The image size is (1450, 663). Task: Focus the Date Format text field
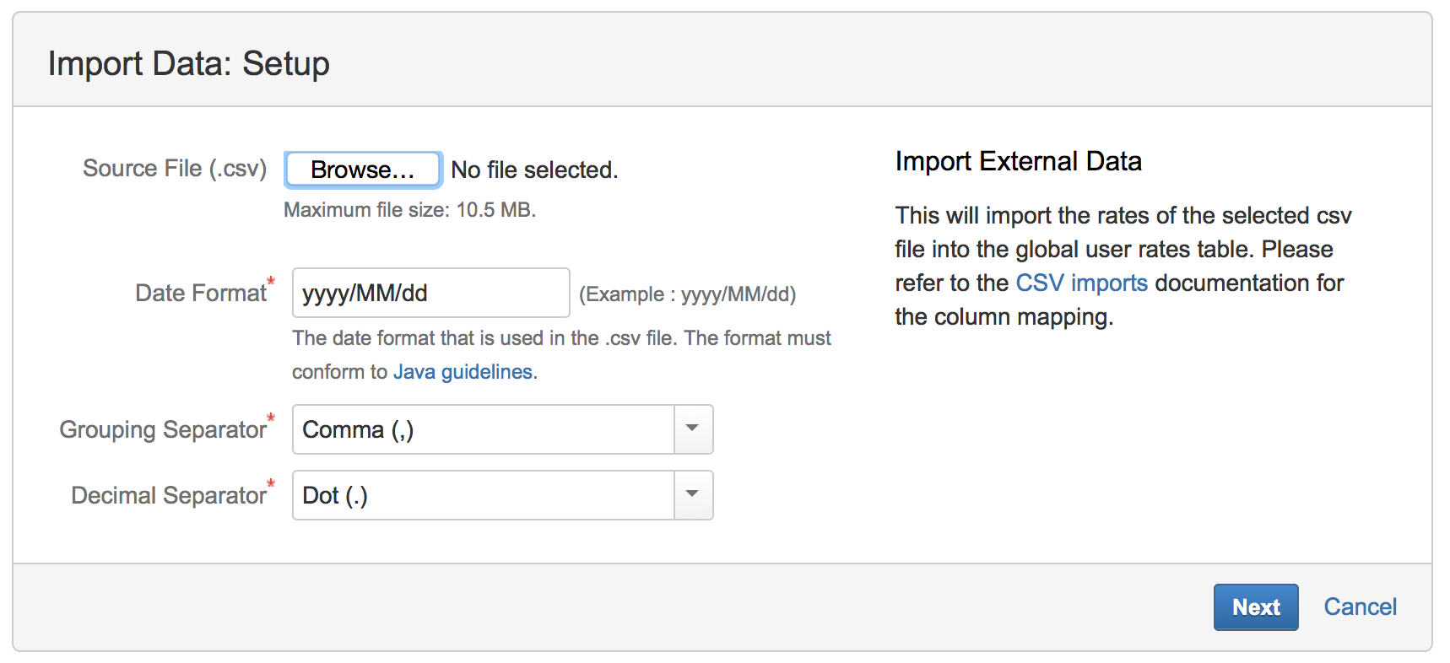[x=430, y=293]
